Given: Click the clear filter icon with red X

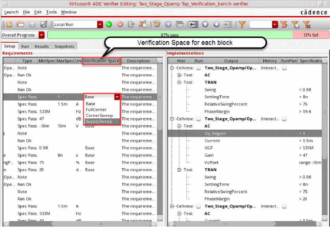Looking at the screenshot, I should [306, 24].
